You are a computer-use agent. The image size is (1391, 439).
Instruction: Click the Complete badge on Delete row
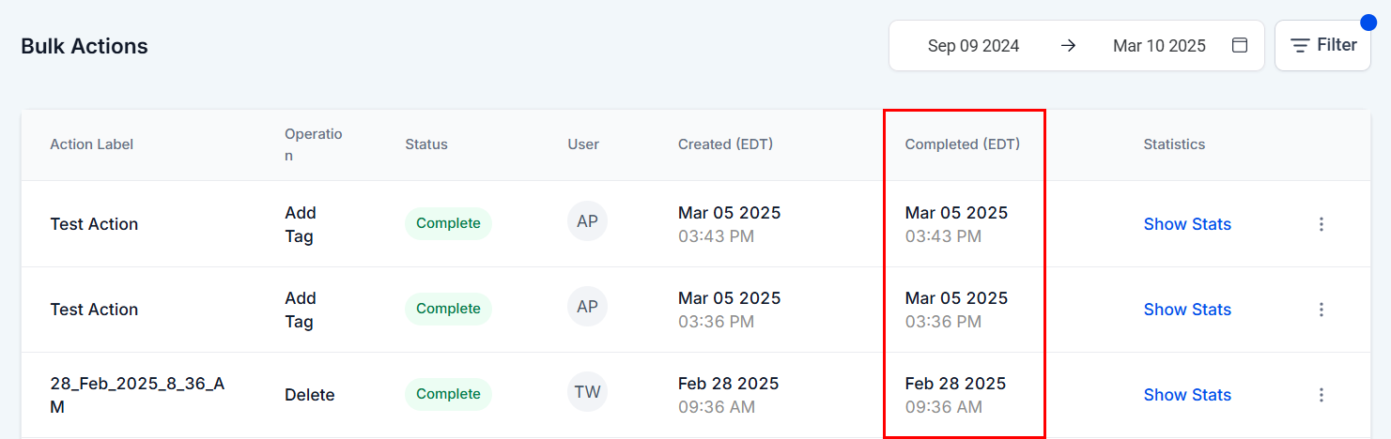[448, 394]
